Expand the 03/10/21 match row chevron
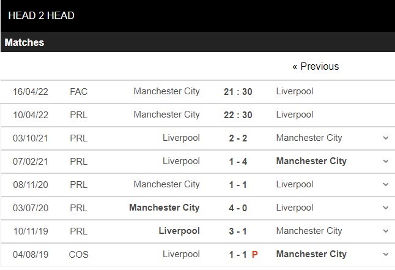The image size is (395, 270). pyautogui.click(x=386, y=138)
